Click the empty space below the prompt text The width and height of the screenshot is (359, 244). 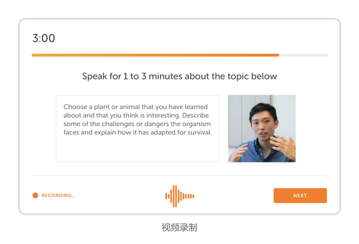pyautogui.click(x=137, y=150)
